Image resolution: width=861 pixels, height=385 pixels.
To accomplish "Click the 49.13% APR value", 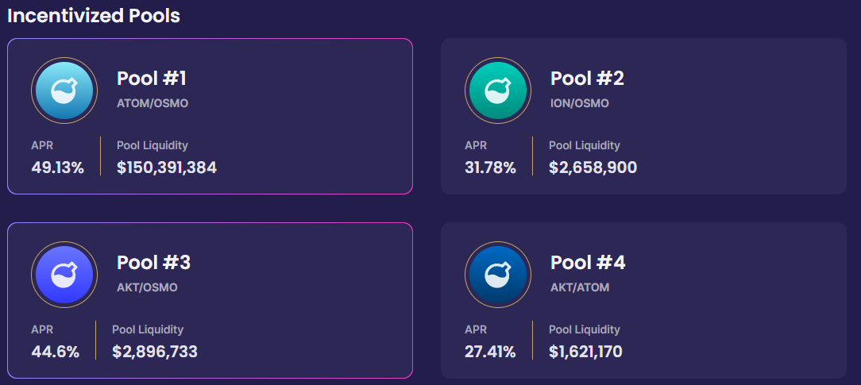I will (x=57, y=167).
